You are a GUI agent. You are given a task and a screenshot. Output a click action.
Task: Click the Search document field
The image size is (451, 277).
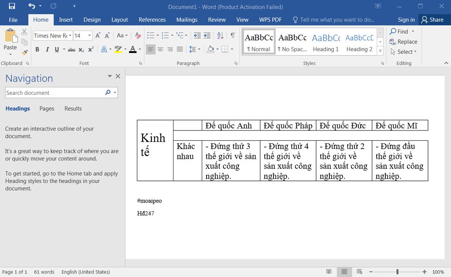55,93
